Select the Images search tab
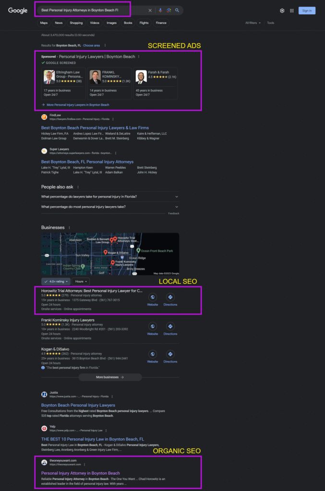 111,23
